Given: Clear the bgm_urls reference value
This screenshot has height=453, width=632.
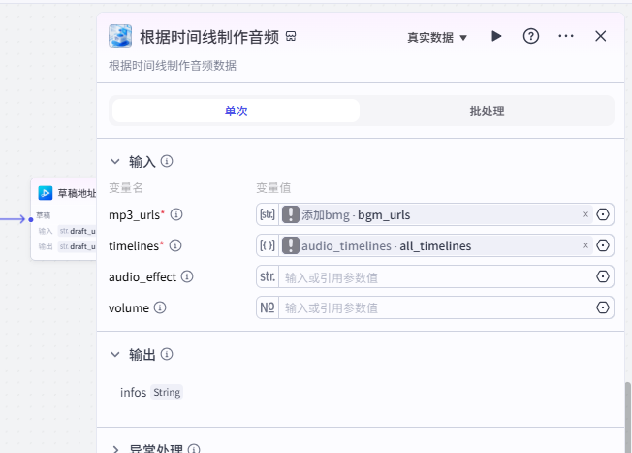Looking at the screenshot, I should click(585, 214).
